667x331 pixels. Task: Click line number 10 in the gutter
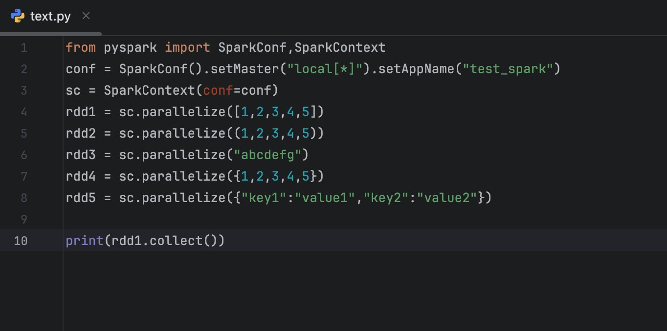click(21, 241)
